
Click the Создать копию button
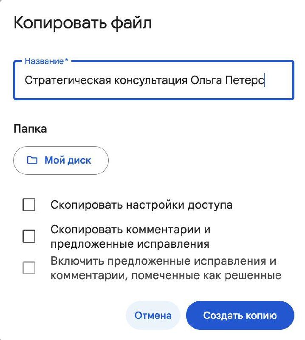[240, 315]
